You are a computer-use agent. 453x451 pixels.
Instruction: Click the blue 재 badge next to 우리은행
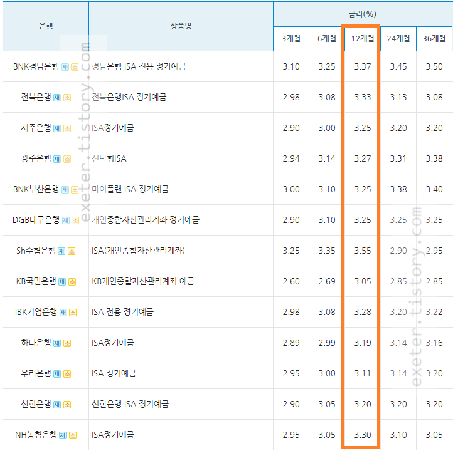pyautogui.click(x=57, y=374)
